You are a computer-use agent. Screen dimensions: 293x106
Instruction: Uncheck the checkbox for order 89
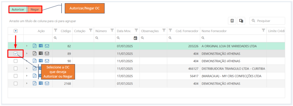click(16, 53)
